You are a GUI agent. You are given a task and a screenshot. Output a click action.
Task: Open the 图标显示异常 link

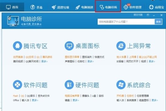coord(72,57)
